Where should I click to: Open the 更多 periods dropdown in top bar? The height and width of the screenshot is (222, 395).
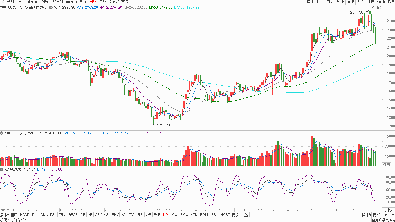tap(126, 2)
